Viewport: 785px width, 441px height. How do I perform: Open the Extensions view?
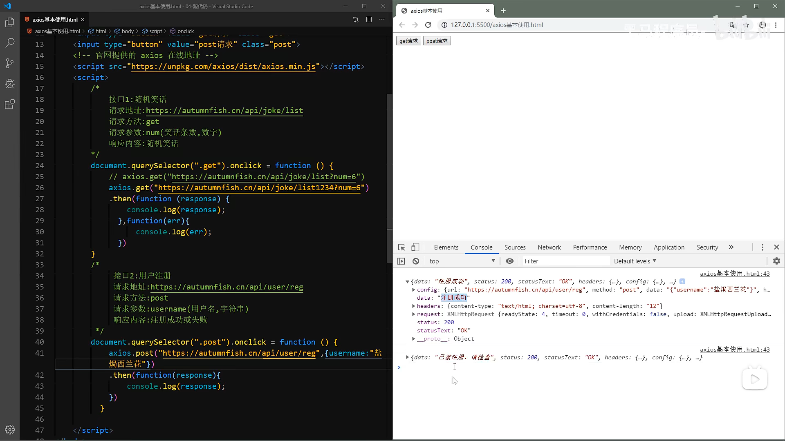10,104
